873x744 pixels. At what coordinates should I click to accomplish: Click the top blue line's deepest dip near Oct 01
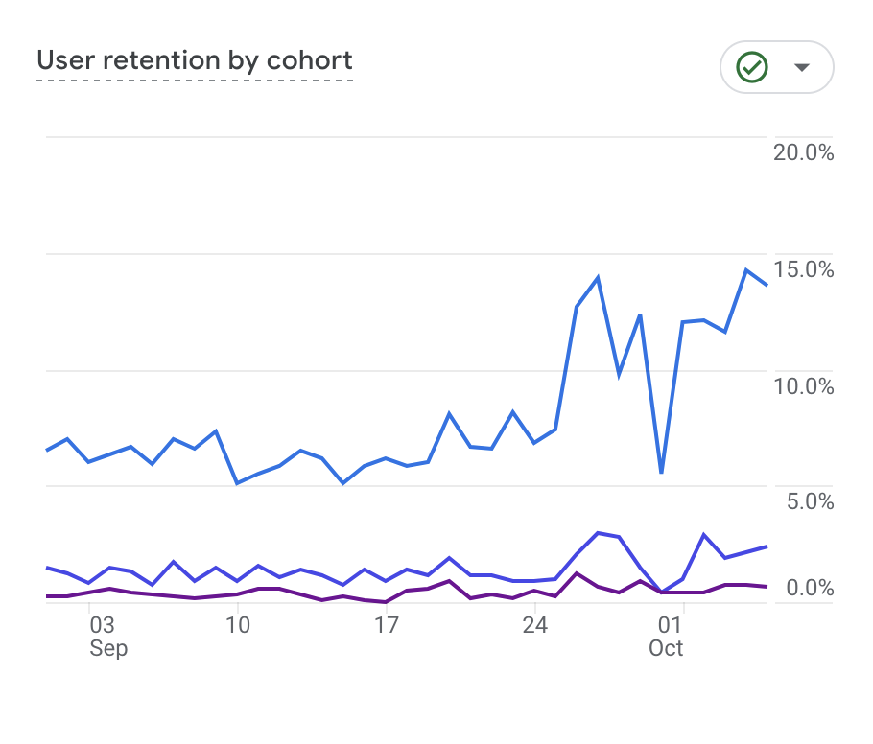pyautogui.click(x=661, y=473)
